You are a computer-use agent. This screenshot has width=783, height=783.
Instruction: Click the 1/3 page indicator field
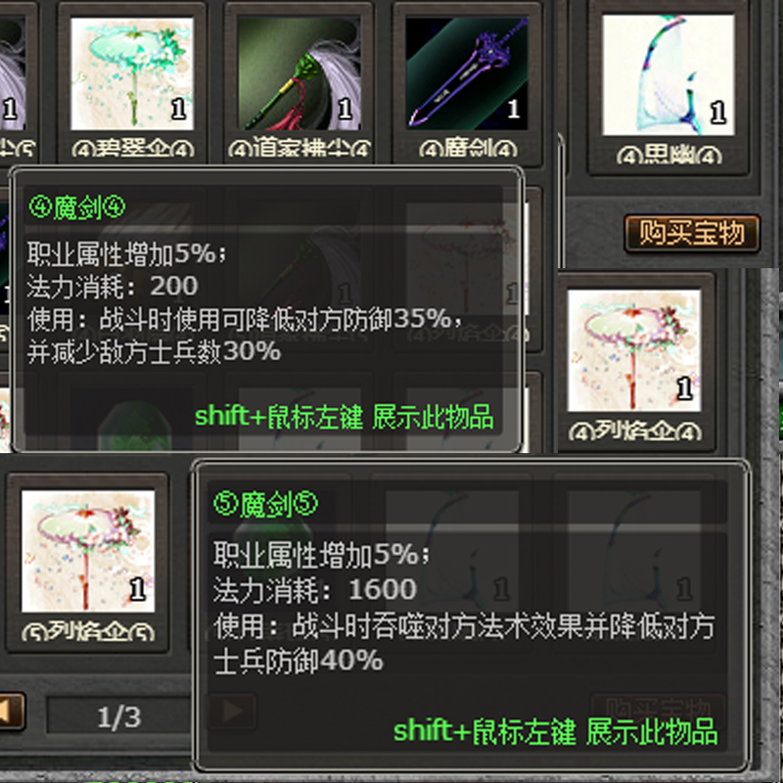click(x=119, y=717)
